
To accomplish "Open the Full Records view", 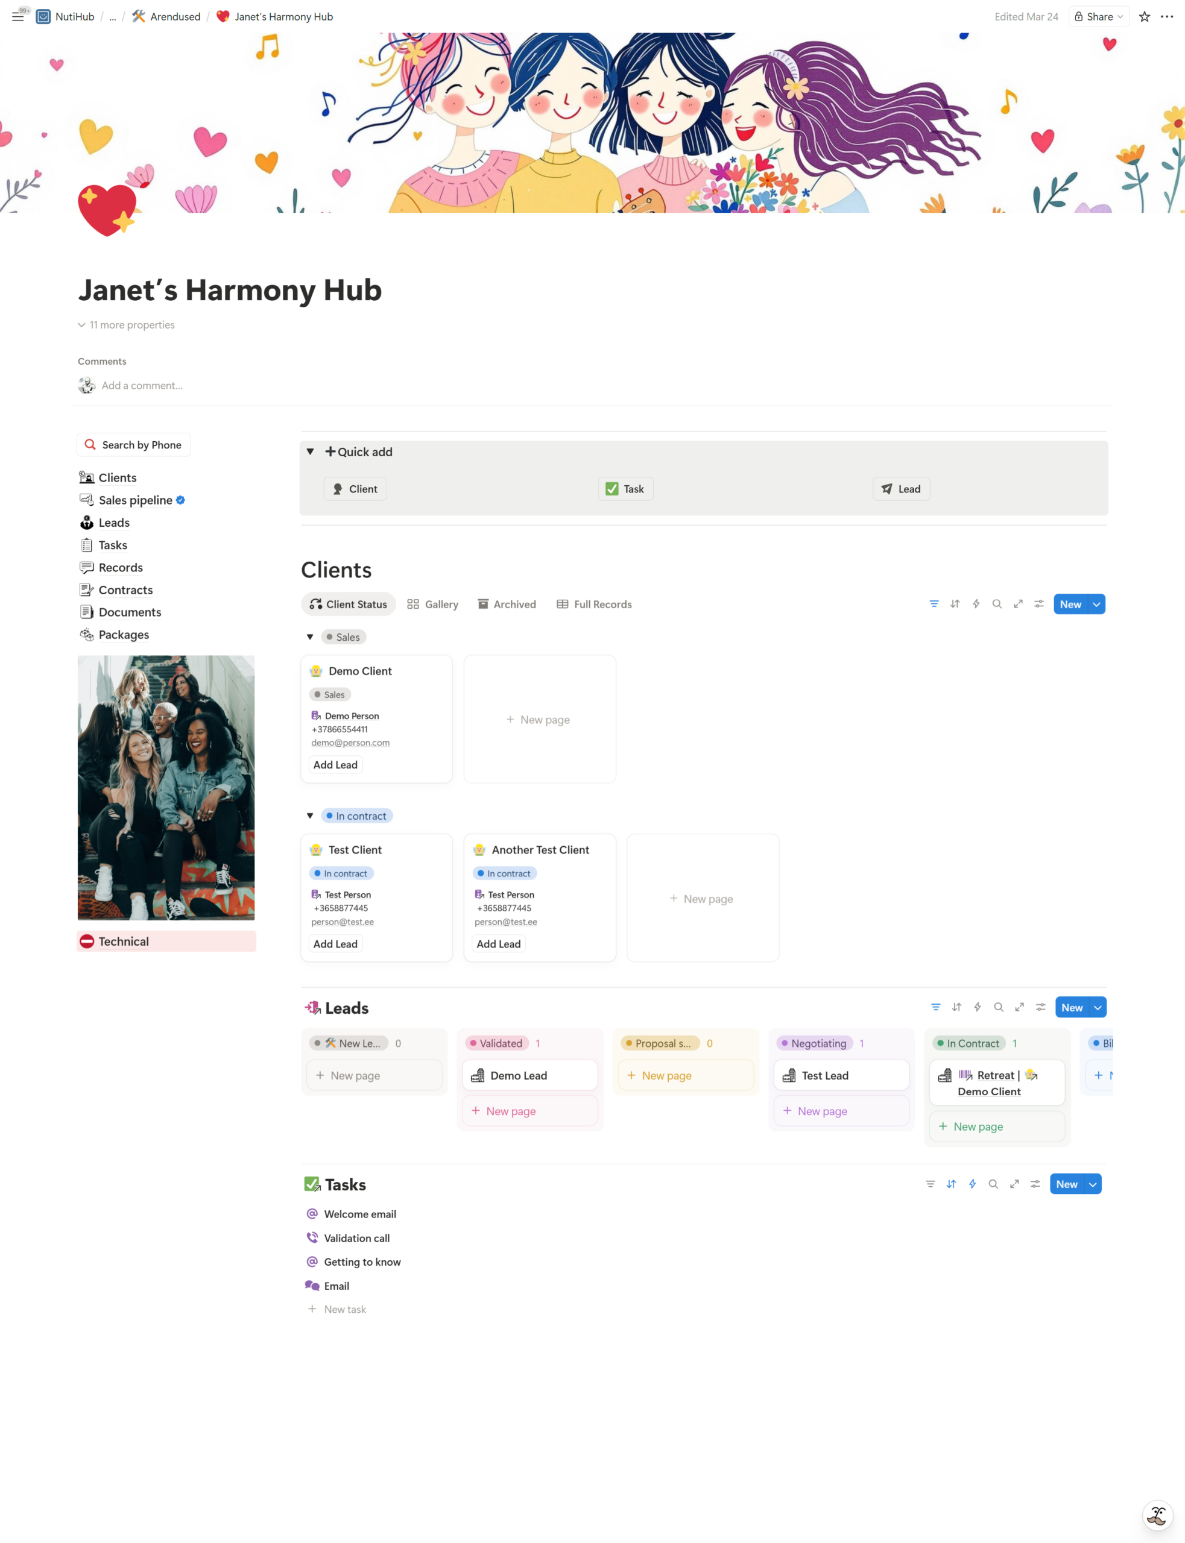I will [593, 603].
